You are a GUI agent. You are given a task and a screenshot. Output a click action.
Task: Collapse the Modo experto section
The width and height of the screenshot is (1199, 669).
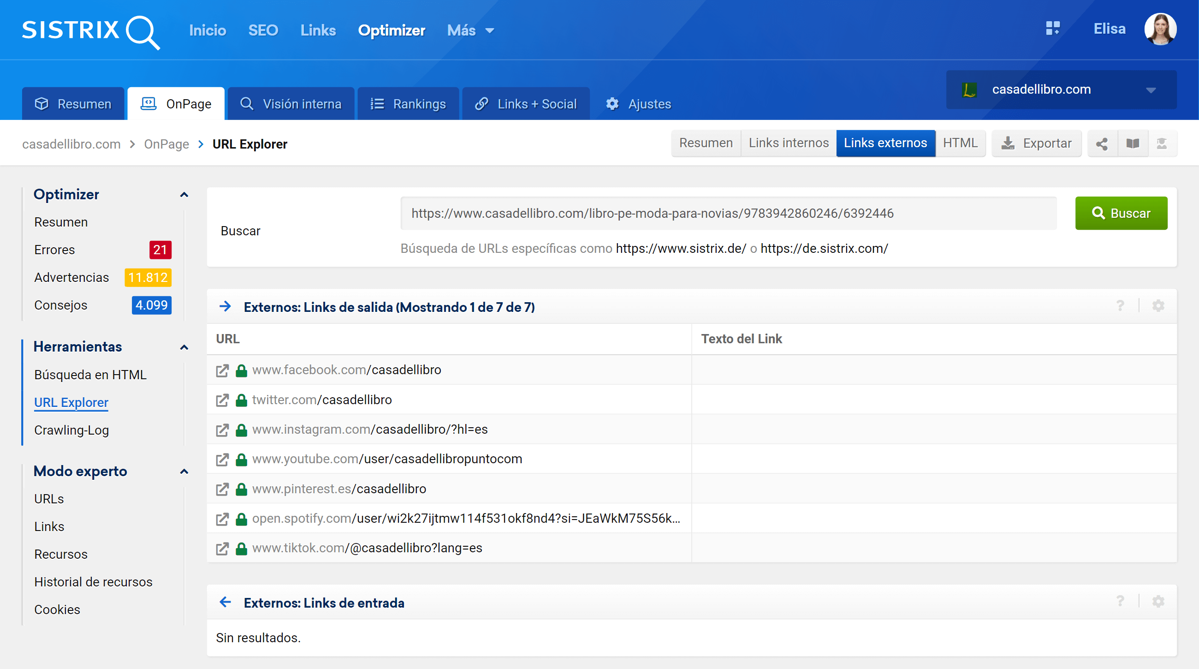coord(184,472)
